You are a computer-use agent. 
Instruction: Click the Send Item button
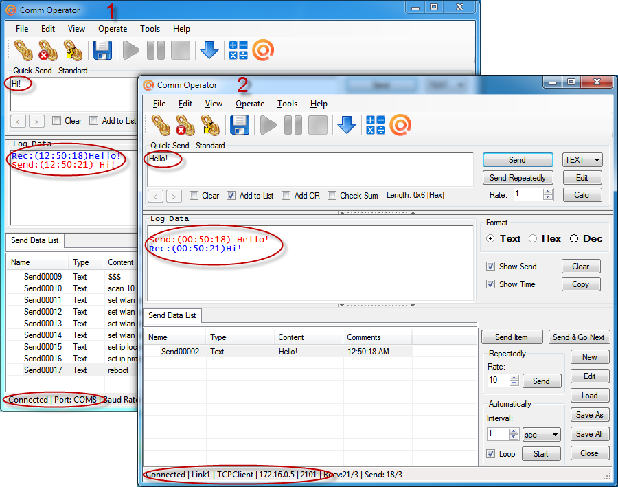[512, 337]
